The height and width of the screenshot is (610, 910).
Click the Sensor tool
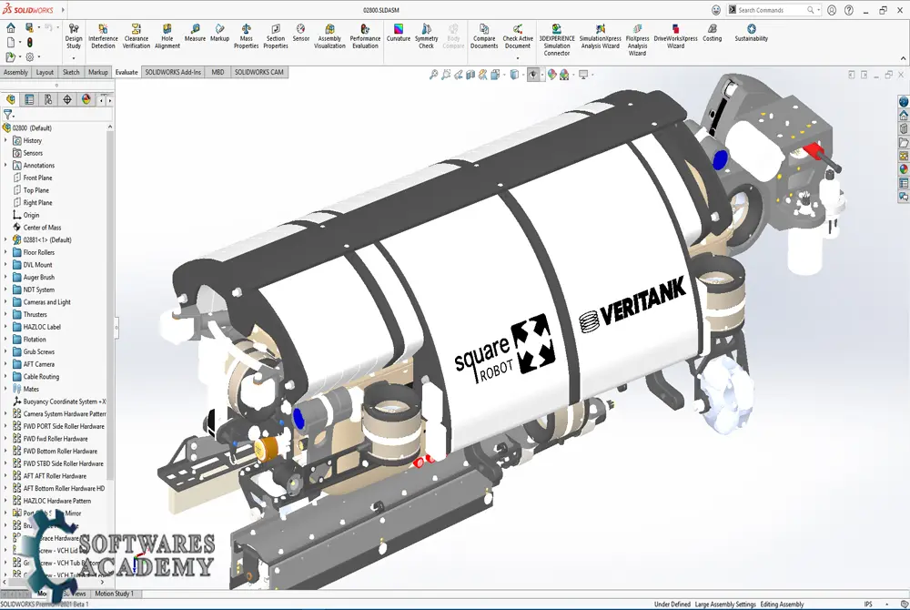(x=300, y=33)
